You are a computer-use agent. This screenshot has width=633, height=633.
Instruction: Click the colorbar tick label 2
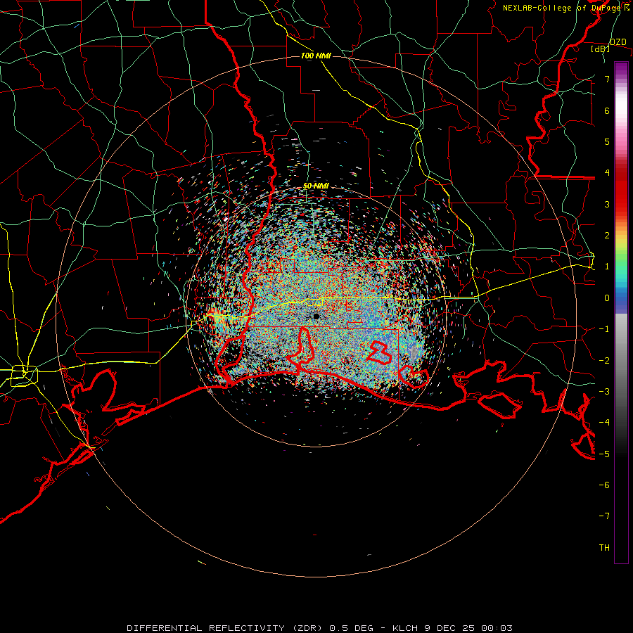tap(607, 236)
